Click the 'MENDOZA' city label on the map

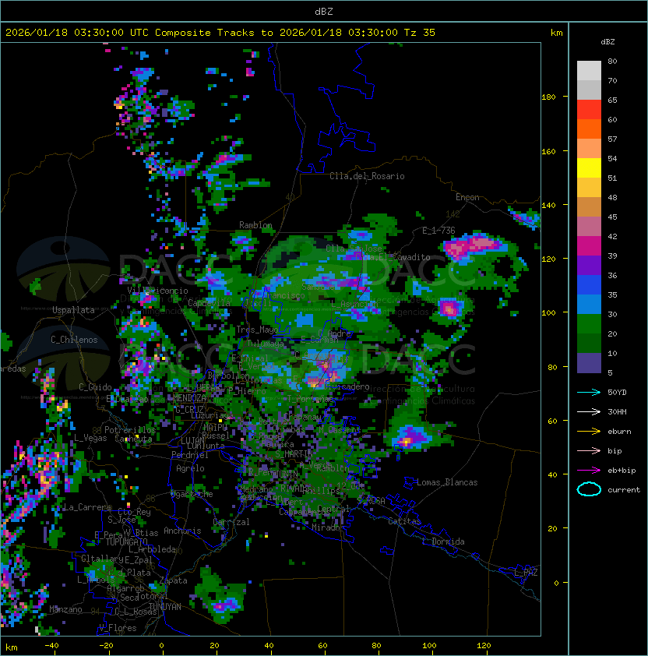pos(189,397)
